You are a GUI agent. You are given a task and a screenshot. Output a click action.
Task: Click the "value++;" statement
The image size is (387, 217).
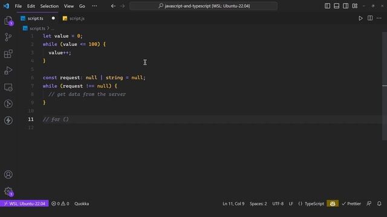(x=60, y=52)
